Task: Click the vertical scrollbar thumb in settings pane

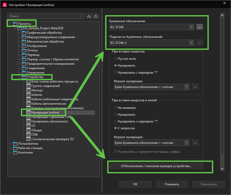Action: pos(222,86)
